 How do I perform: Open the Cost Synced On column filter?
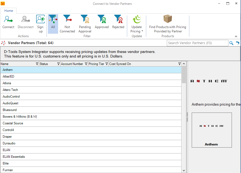[x=179, y=64]
